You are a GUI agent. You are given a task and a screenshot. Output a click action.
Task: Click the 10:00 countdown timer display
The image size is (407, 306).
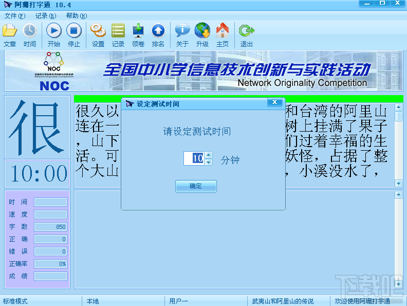tap(38, 173)
